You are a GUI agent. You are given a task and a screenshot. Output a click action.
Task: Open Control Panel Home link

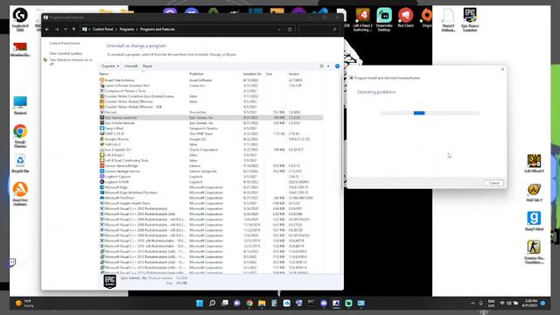coord(65,43)
